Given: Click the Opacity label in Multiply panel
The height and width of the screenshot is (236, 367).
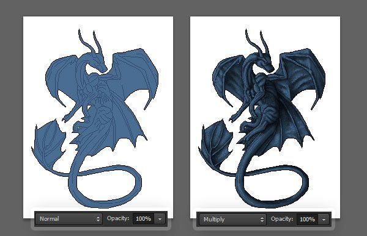Looking at the screenshot, I should [x=282, y=219].
